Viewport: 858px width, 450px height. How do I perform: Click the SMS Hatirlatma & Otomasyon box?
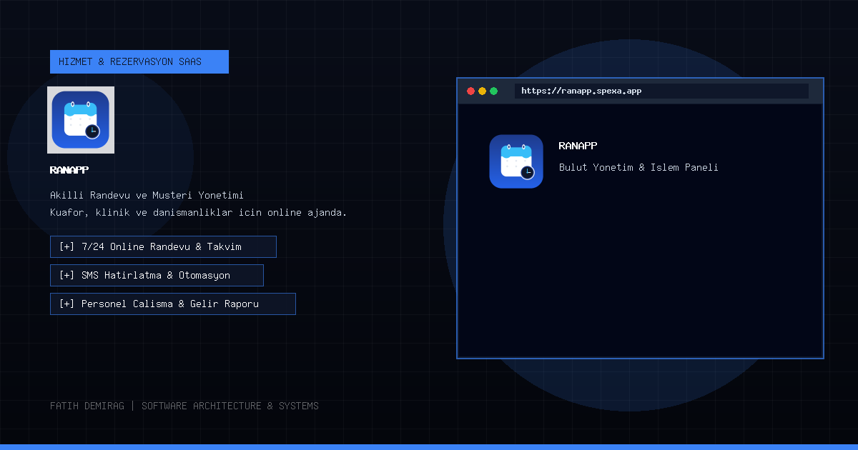tap(157, 275)
